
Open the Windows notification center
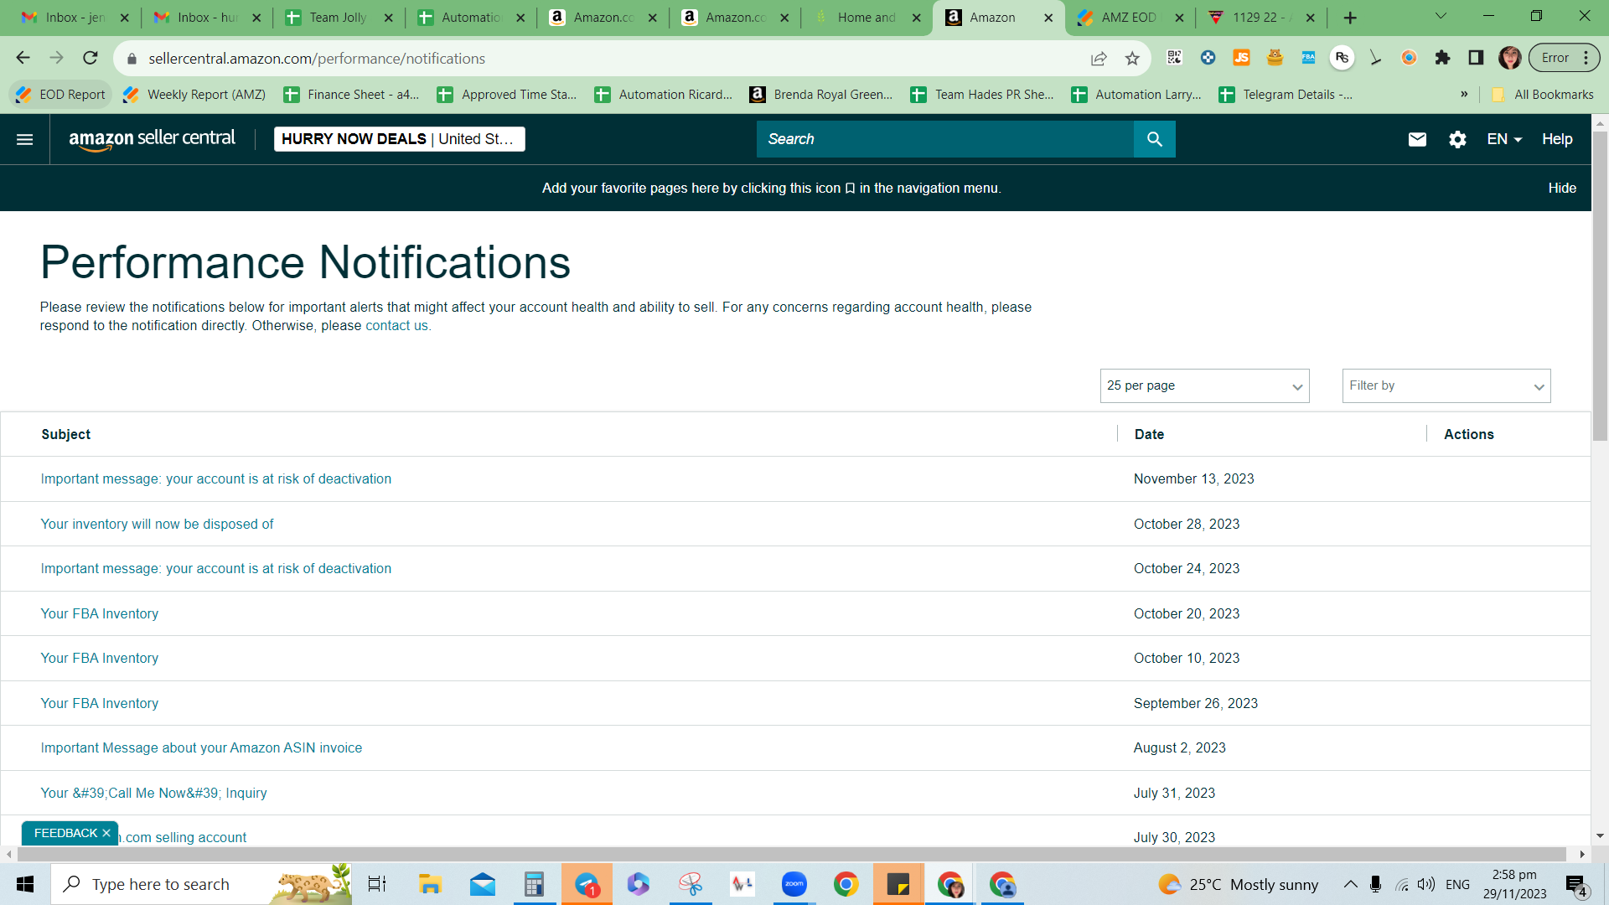click(1576, 885)
